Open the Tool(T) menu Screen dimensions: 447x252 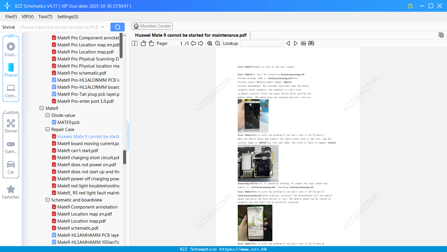[45, 17]
